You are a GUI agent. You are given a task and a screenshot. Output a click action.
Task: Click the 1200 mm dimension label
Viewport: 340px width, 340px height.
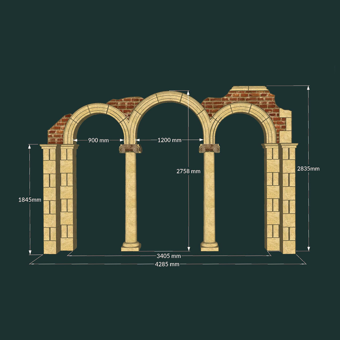coord(169,140)
